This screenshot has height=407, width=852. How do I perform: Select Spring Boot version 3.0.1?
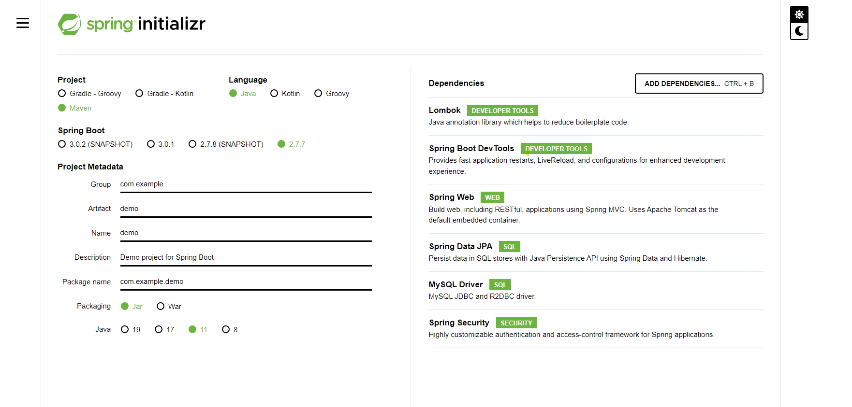coord(161,144)
